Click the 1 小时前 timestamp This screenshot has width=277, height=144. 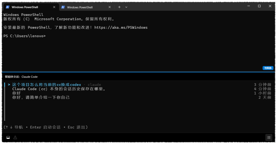[x=263, y=93]
